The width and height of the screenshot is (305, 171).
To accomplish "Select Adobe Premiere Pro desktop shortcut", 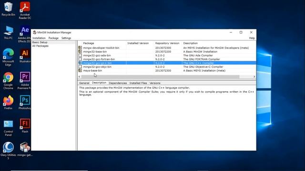I will (x=24, y=81).
